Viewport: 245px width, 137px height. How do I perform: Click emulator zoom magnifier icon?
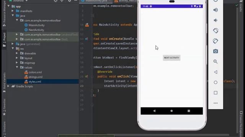pyautogui.click(x=216, y=62)
